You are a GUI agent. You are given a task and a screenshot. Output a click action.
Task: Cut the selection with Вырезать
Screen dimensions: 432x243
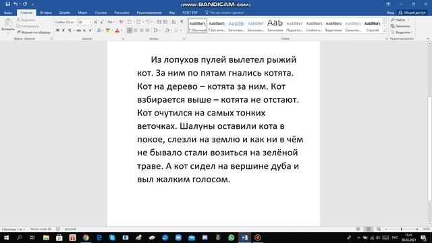[26, 20]
